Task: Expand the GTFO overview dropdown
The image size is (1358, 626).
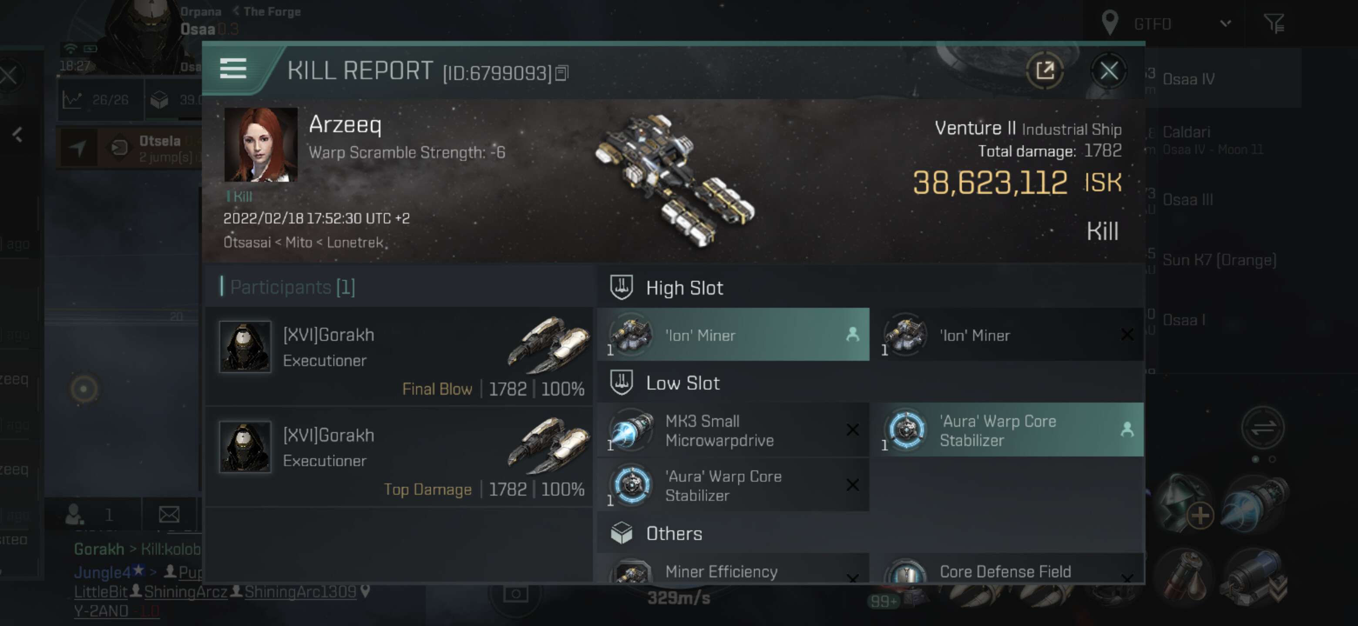Action: [1226, 23]
